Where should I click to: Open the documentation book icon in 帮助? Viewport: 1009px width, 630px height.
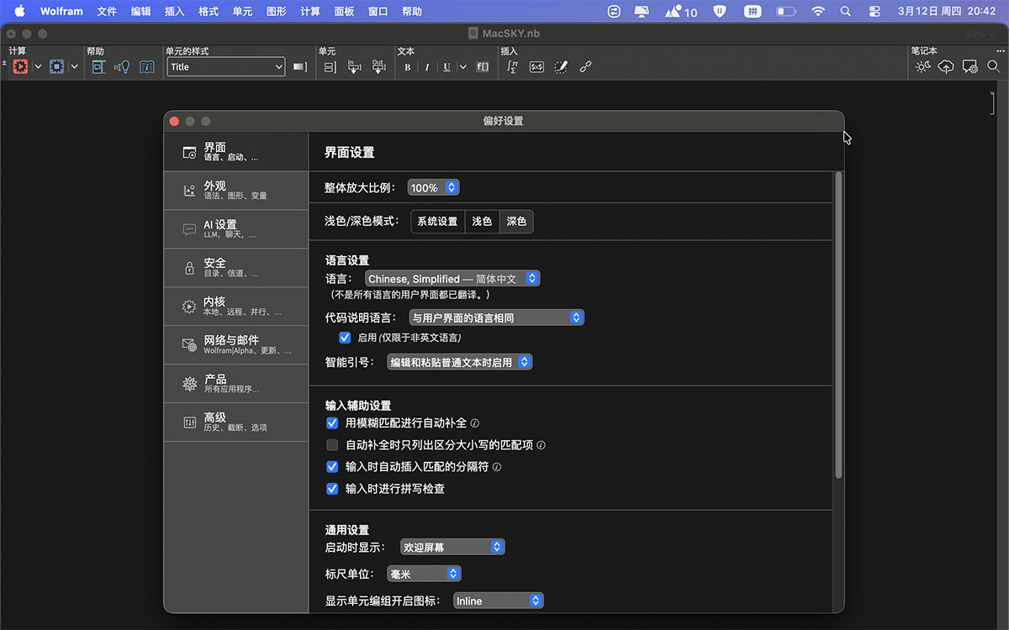(x=147, y=67)
